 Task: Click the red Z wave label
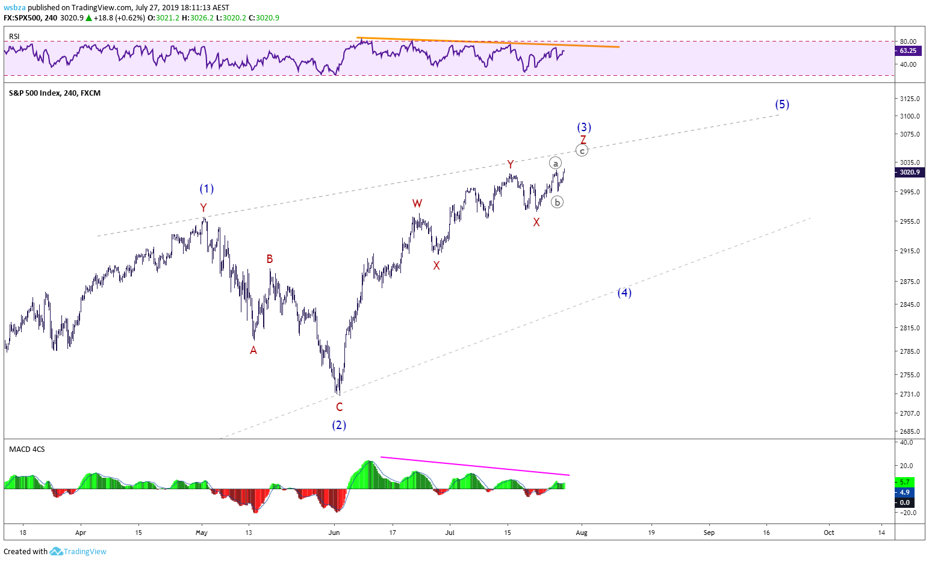(x=583, y=140)
